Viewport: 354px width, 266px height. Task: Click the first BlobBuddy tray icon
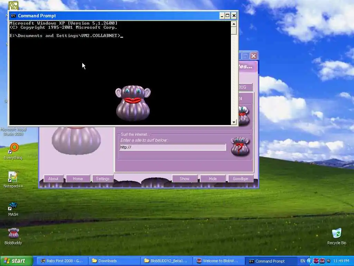(316, 261)
